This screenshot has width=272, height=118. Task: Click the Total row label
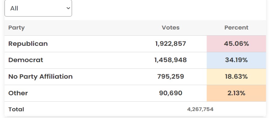(16, 109)
